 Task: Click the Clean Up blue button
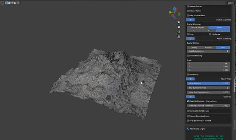click(191, 97)
